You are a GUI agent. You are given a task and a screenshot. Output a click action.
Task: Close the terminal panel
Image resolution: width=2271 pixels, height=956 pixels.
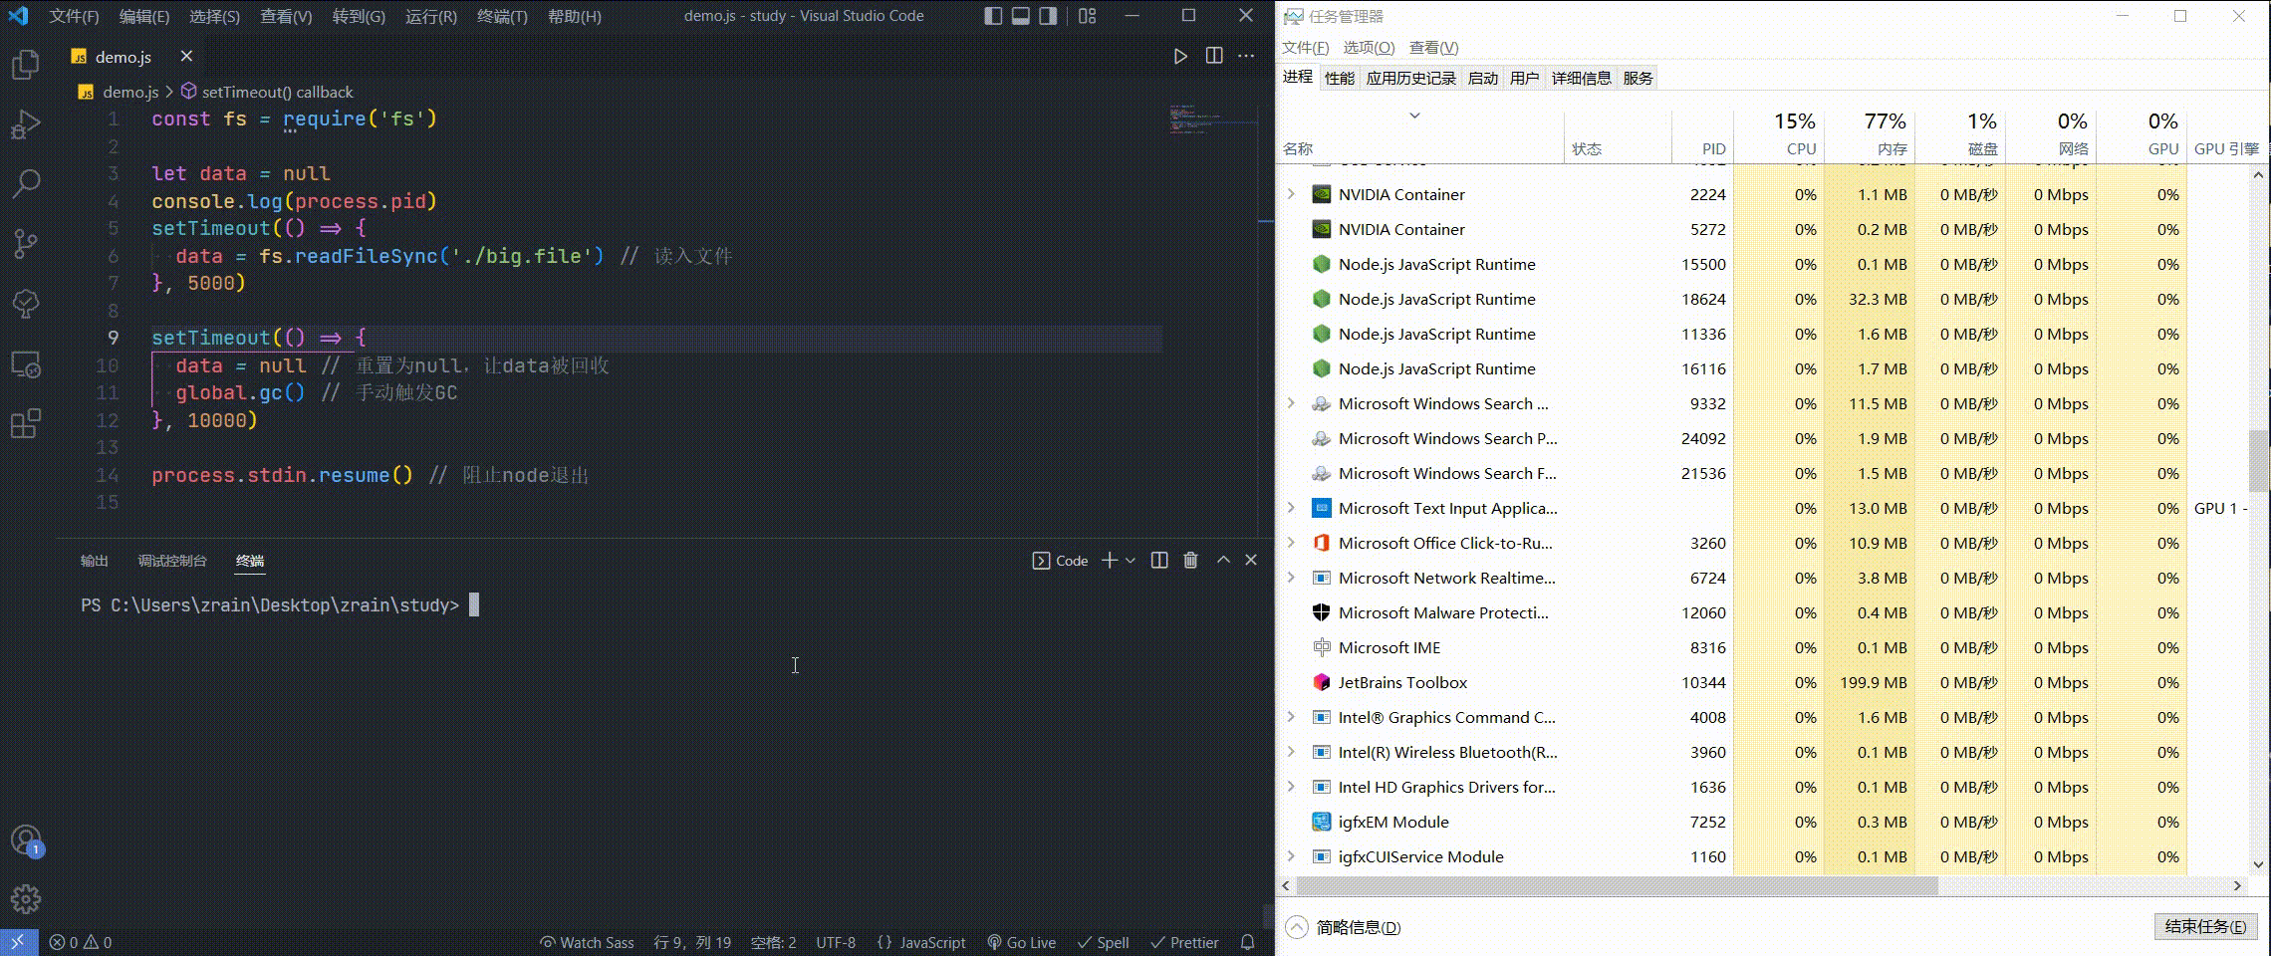pyautogui.click(x=1251, y=561)
